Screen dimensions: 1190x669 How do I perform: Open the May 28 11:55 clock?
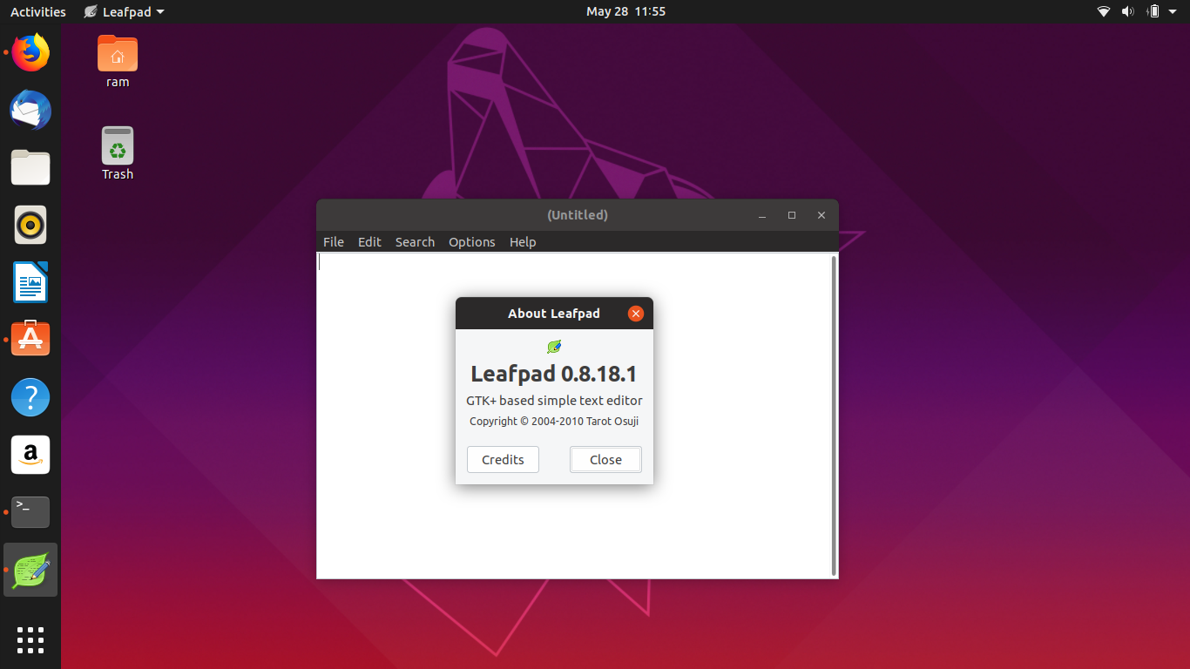626,11
